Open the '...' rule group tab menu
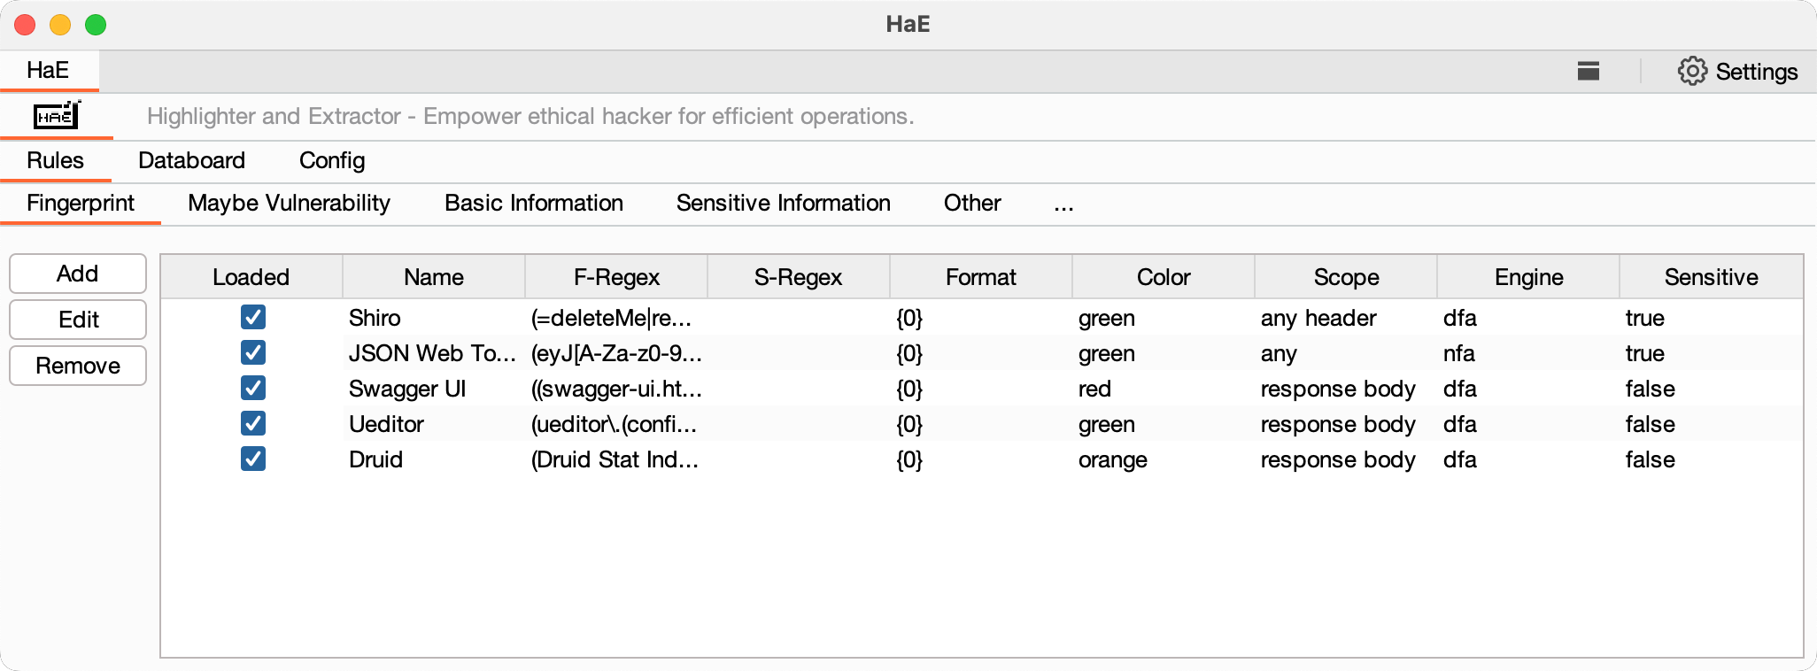The width and height of the screenshot is (1817, 671). (1063, 204)
